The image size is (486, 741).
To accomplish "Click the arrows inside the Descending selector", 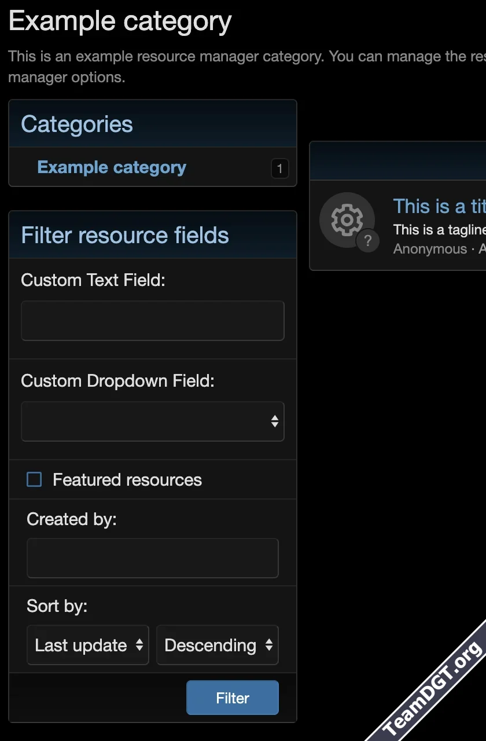I will tap(269, 645).
